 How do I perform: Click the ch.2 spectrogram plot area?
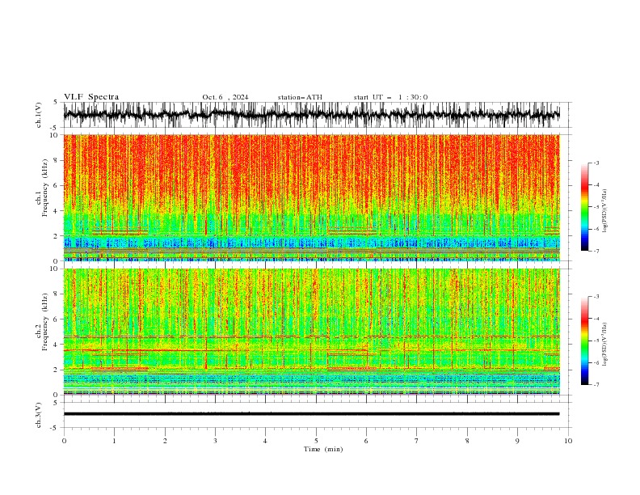(x=312, y=332)
